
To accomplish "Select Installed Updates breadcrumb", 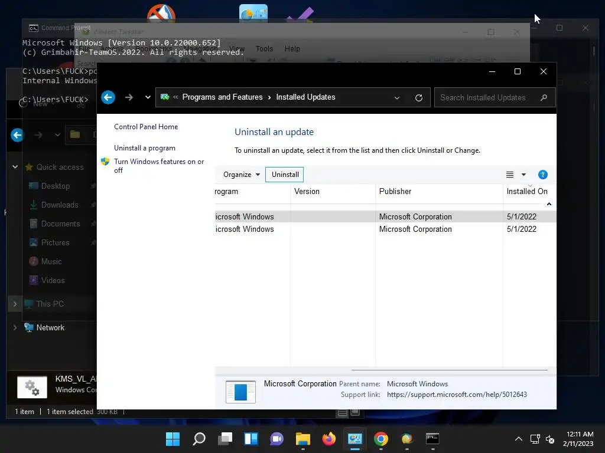I will pos(305,97).
